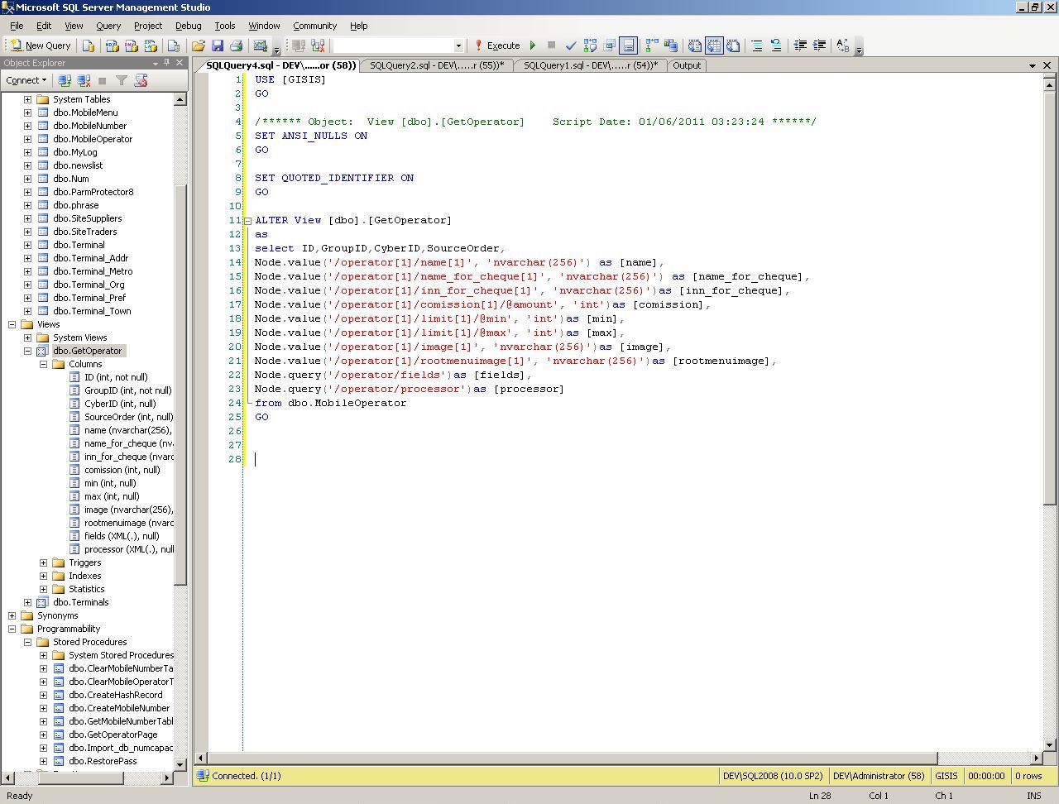
Task: Open the Community menu
Action: (315, 26)
